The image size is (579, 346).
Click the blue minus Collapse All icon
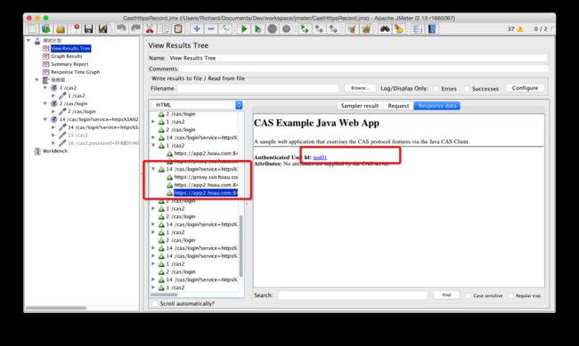211,28
